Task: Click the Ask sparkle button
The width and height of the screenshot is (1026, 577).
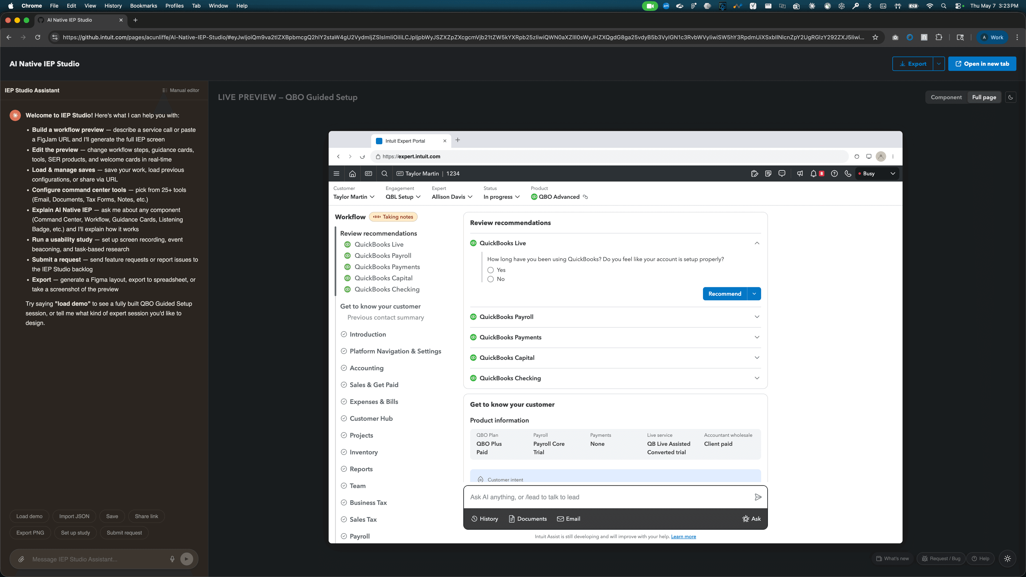Action: pyautogui.click(x=752, y=519)
